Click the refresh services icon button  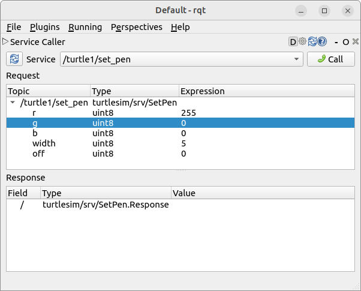[x=14, y=59]
